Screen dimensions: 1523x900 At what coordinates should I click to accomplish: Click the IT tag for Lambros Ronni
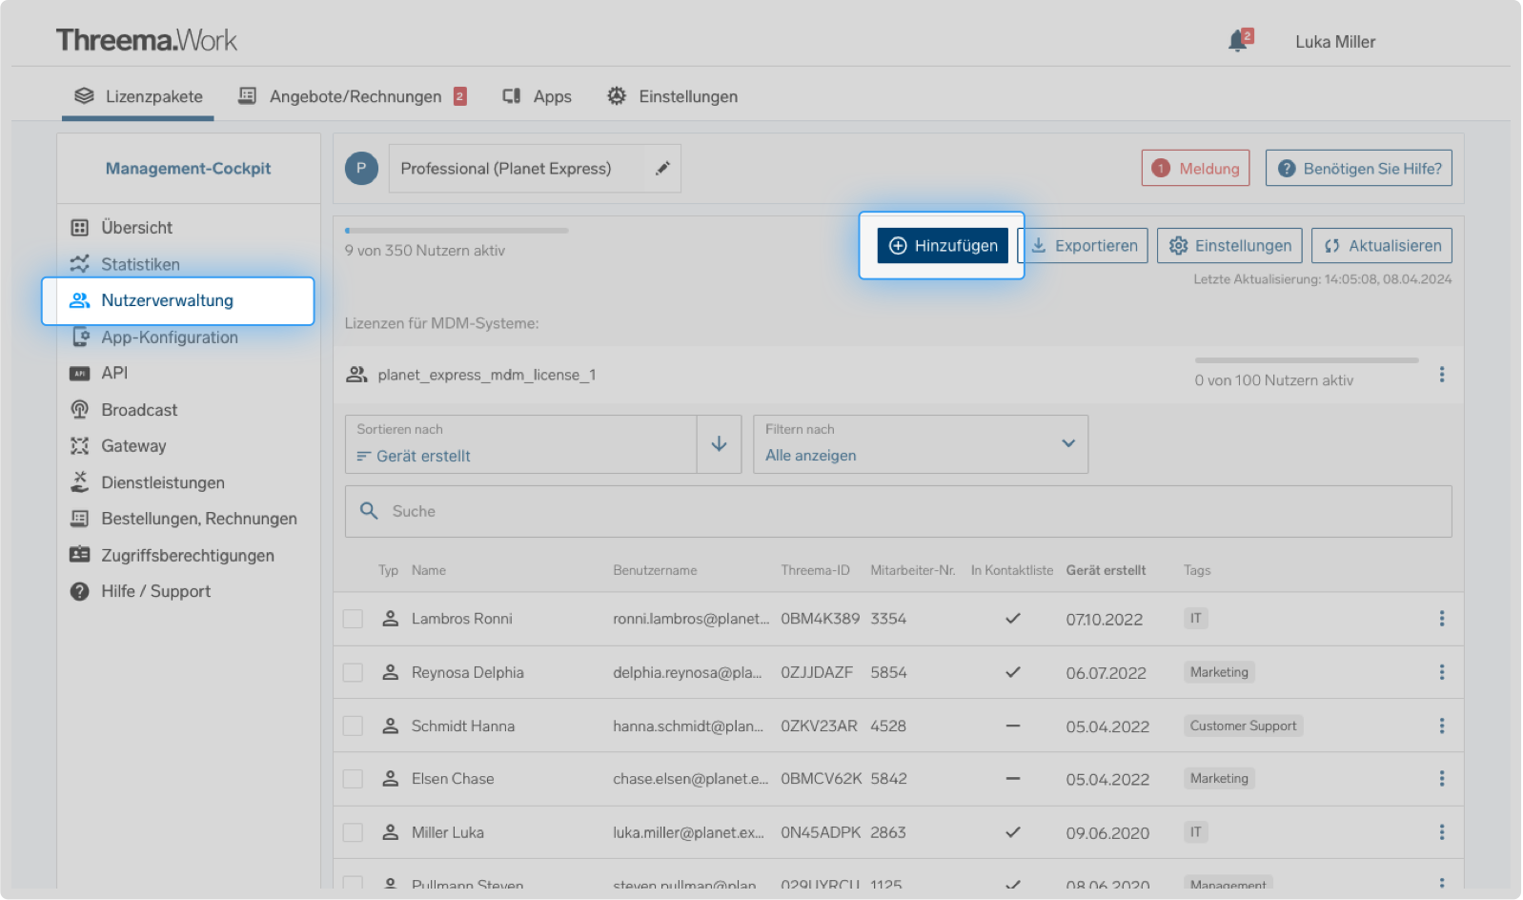point(1195,619)
